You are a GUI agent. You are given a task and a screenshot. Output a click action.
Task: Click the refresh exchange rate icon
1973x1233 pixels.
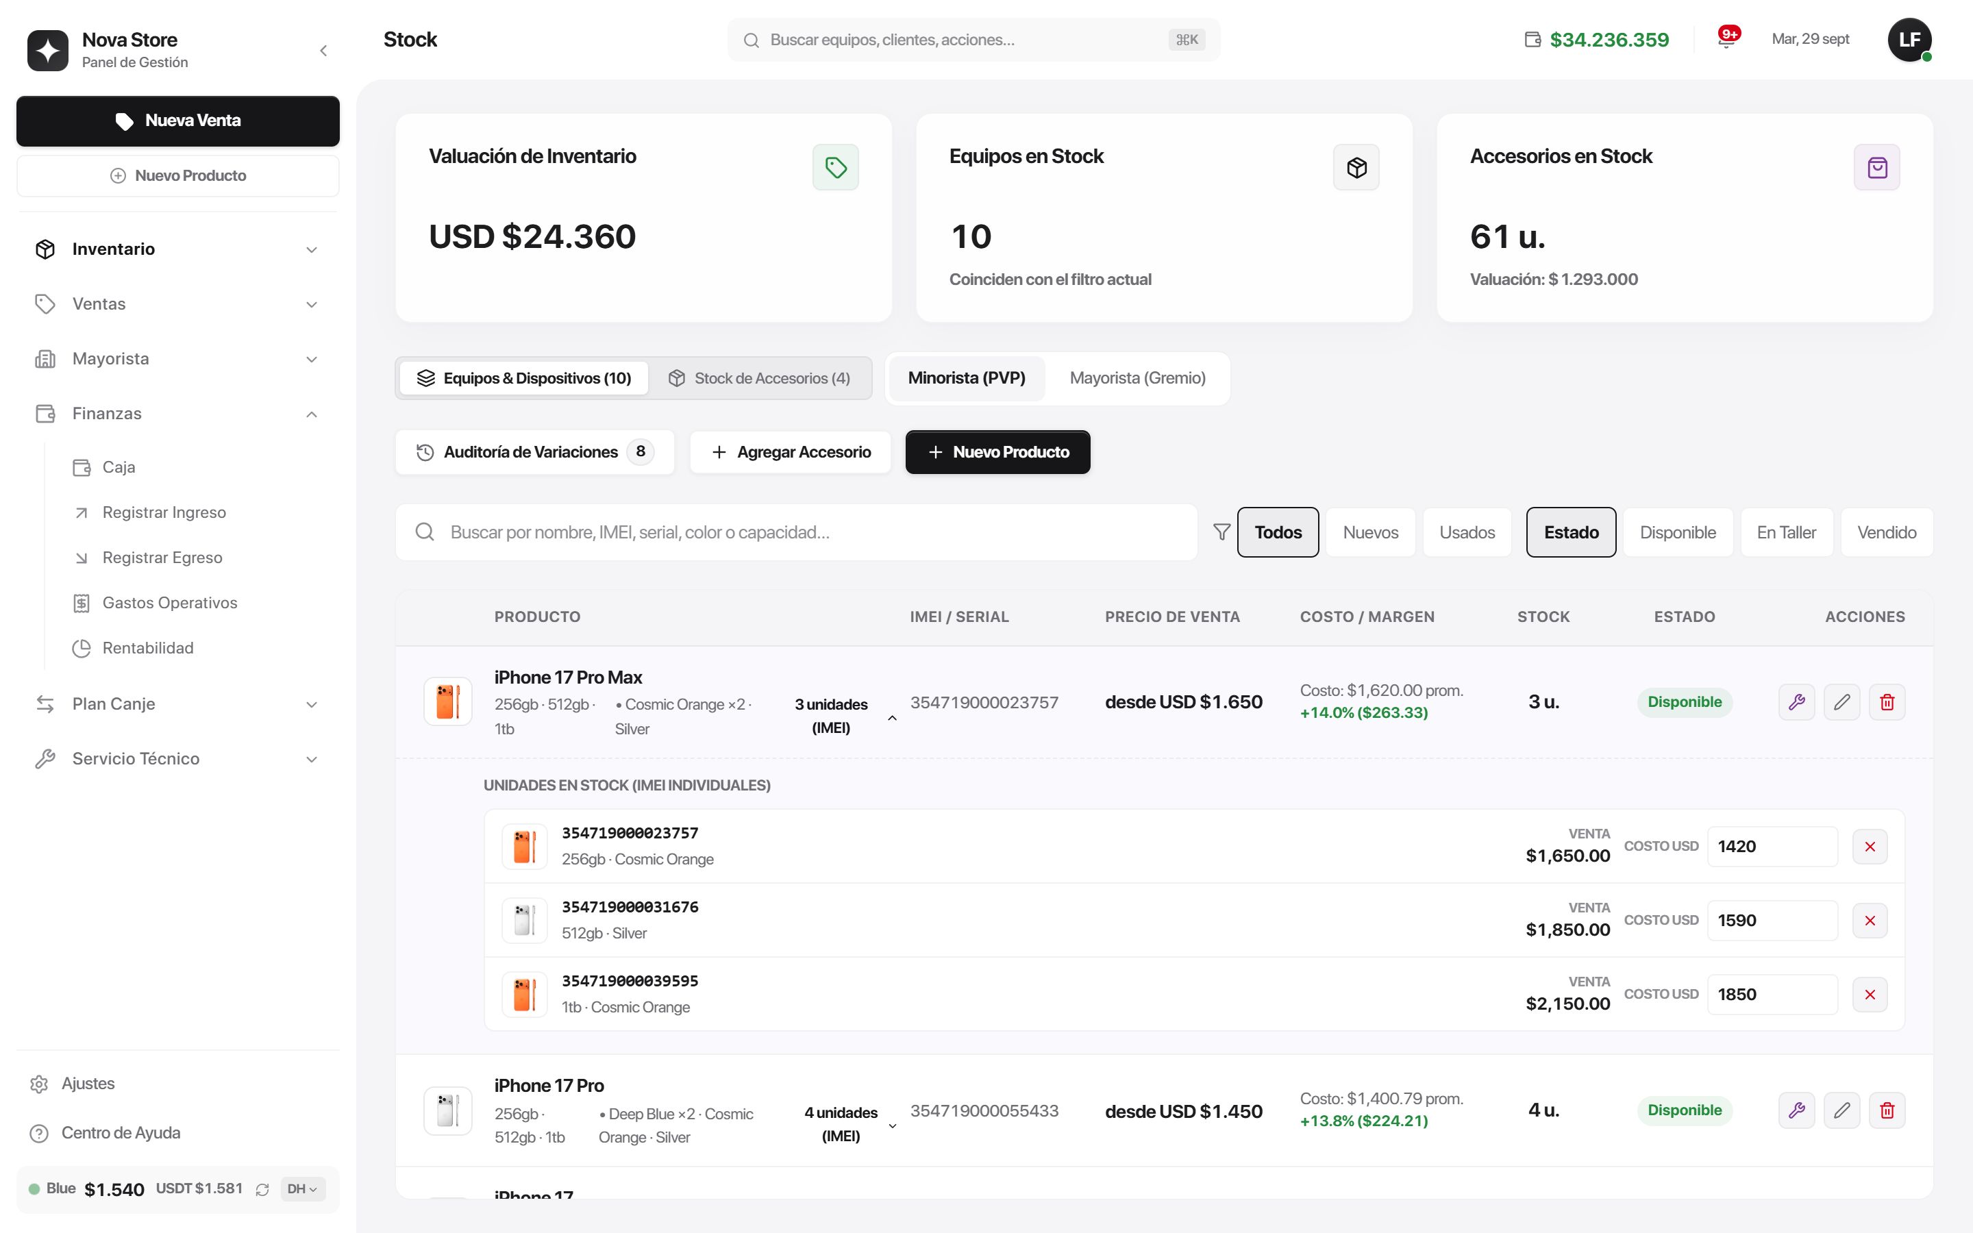coord(262,1190)
